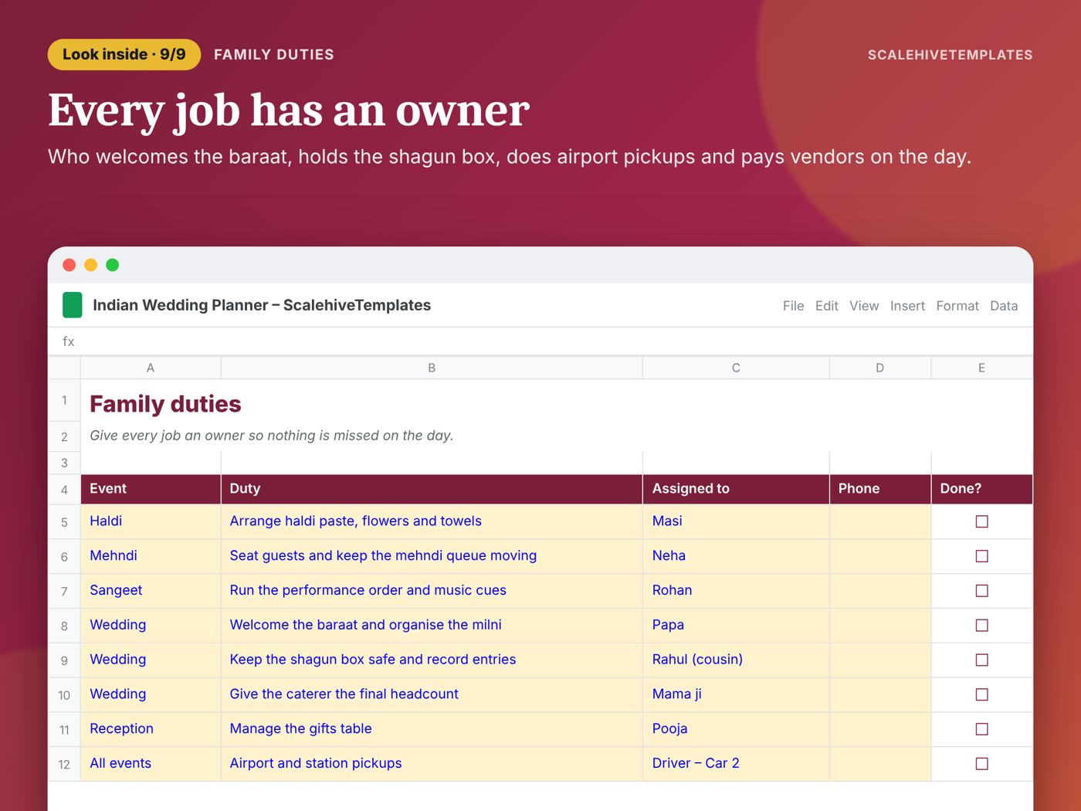Select the 'Family duties' title cell

165,404
